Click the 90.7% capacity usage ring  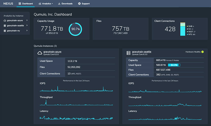[76, 29]
